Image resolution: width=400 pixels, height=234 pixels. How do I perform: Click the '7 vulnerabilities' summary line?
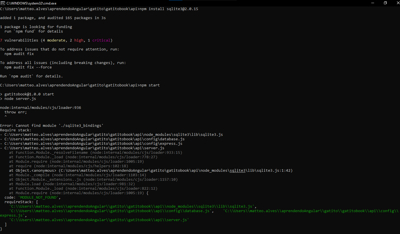56,40
